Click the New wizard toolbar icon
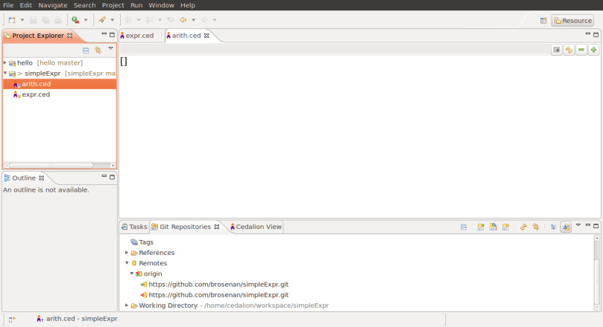Viewport: 603px width, 327px height. point(12,20)
